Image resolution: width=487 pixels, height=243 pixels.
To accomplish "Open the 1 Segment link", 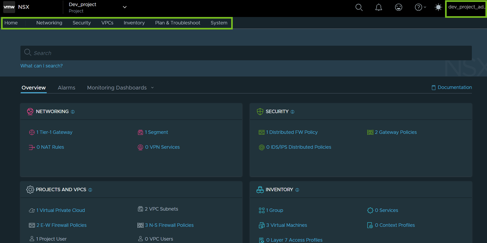I will pos(156,132).
